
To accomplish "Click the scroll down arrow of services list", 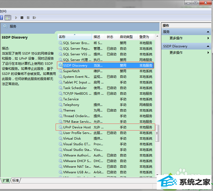I will point(157,175).
